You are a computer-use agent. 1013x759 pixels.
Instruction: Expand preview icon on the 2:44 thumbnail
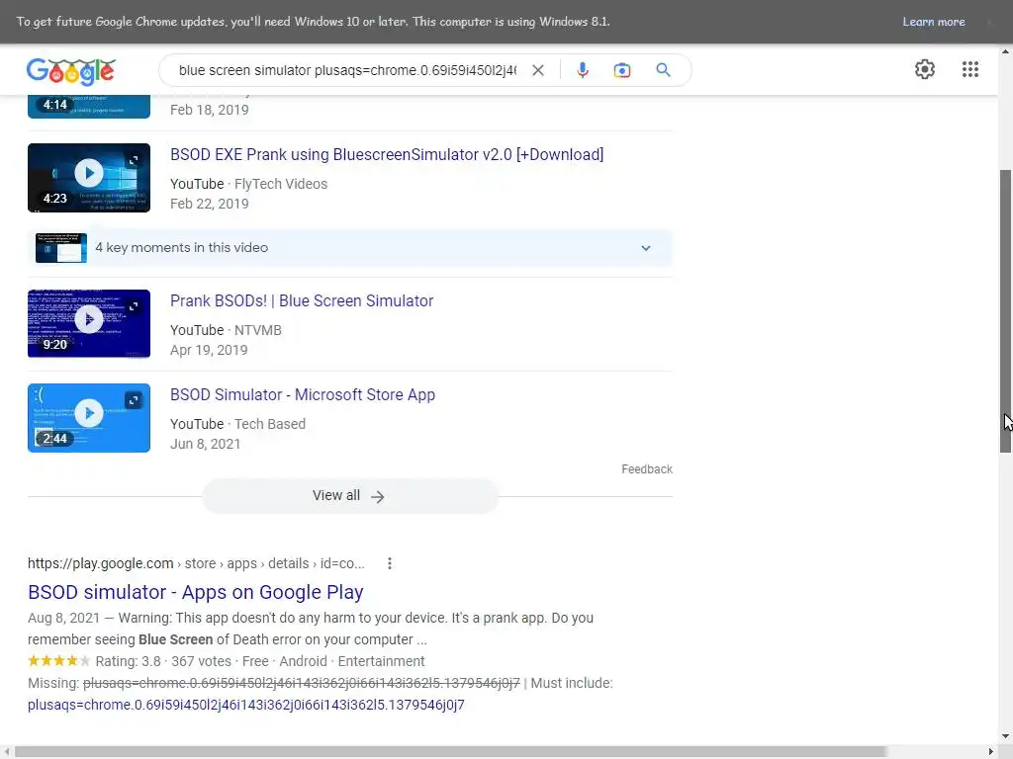tap(134, 401)
